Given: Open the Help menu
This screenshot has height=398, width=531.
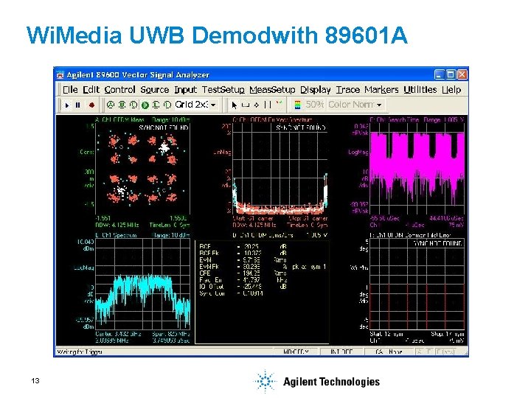Looking at the screenshot, I should click(x=451, y=90).
